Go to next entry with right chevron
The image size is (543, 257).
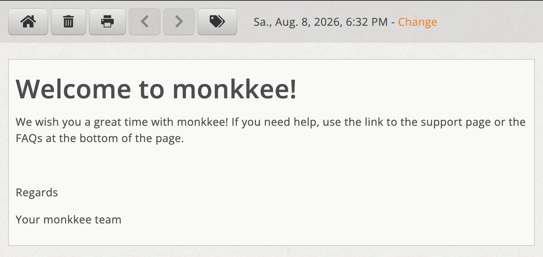point(179,22)
